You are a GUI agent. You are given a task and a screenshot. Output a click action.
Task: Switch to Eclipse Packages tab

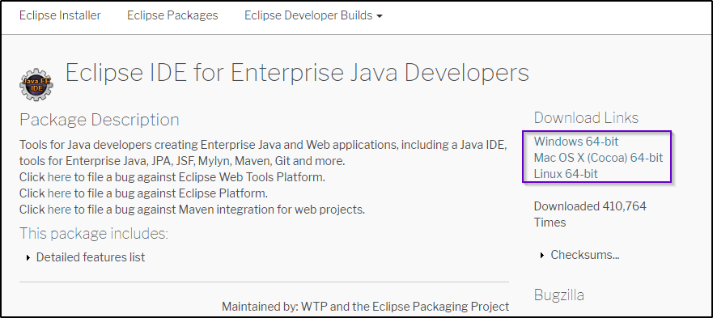coord(172,15)
